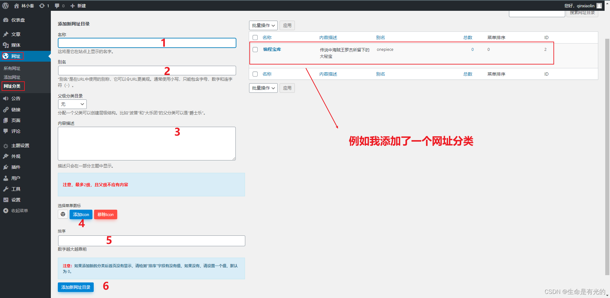Click the 链接 chain icon
Viewport: 610px width, 298px height.
[x=6, y=110]
